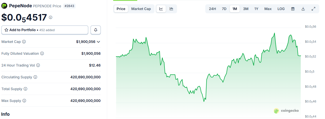This screenshot has width=325, height=119.
Task: Toggle the LOG scale option
Action: (281, 9)
